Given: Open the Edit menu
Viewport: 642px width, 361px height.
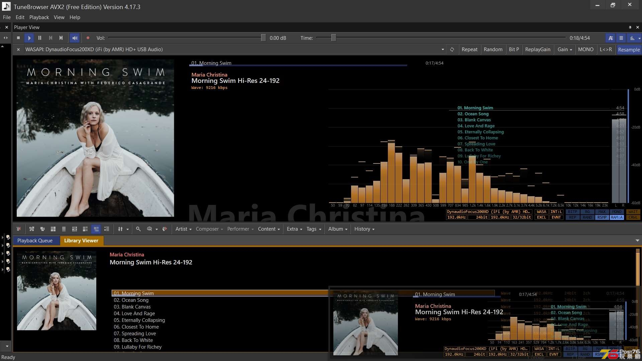Looking at the screenshot, I should point(20,17).
